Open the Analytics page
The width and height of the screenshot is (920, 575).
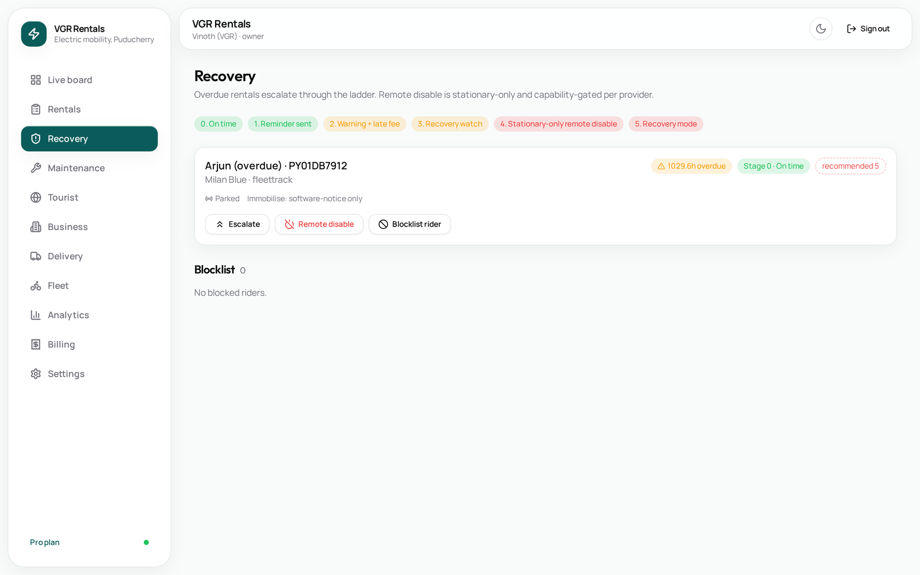89,315
